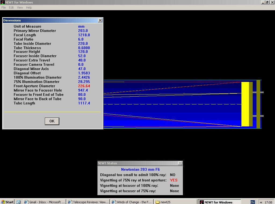Select Mirror Face to Back value 90.0
This screenshot has height=204, width=275.
[x=82, y=99]
